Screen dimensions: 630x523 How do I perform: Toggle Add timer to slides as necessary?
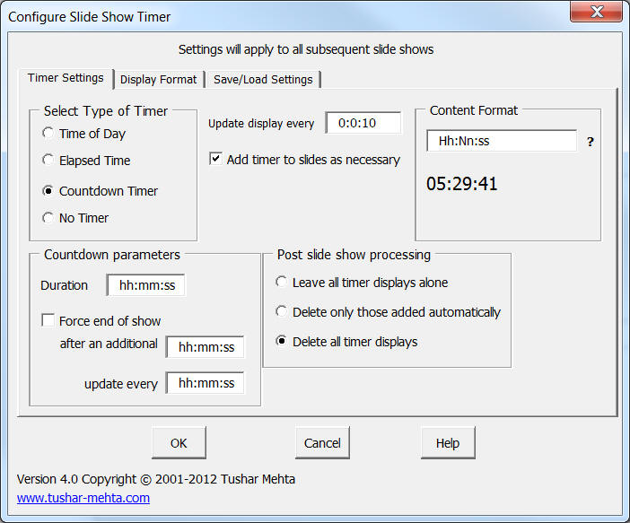pyautogui.click(x=215, y=160)
